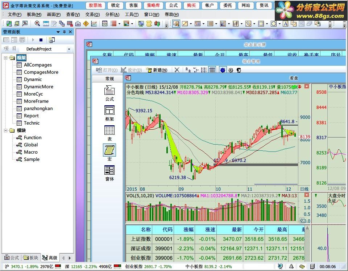Select the Macro module tree item
Image resolution: width=348 pixels, height=271 pixels.
click(x=30, y=152)
